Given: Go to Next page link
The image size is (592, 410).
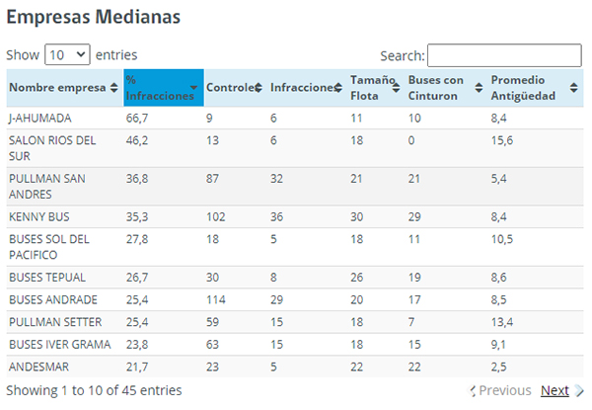Looking at the screenshot, I should (x=555, y=390).
